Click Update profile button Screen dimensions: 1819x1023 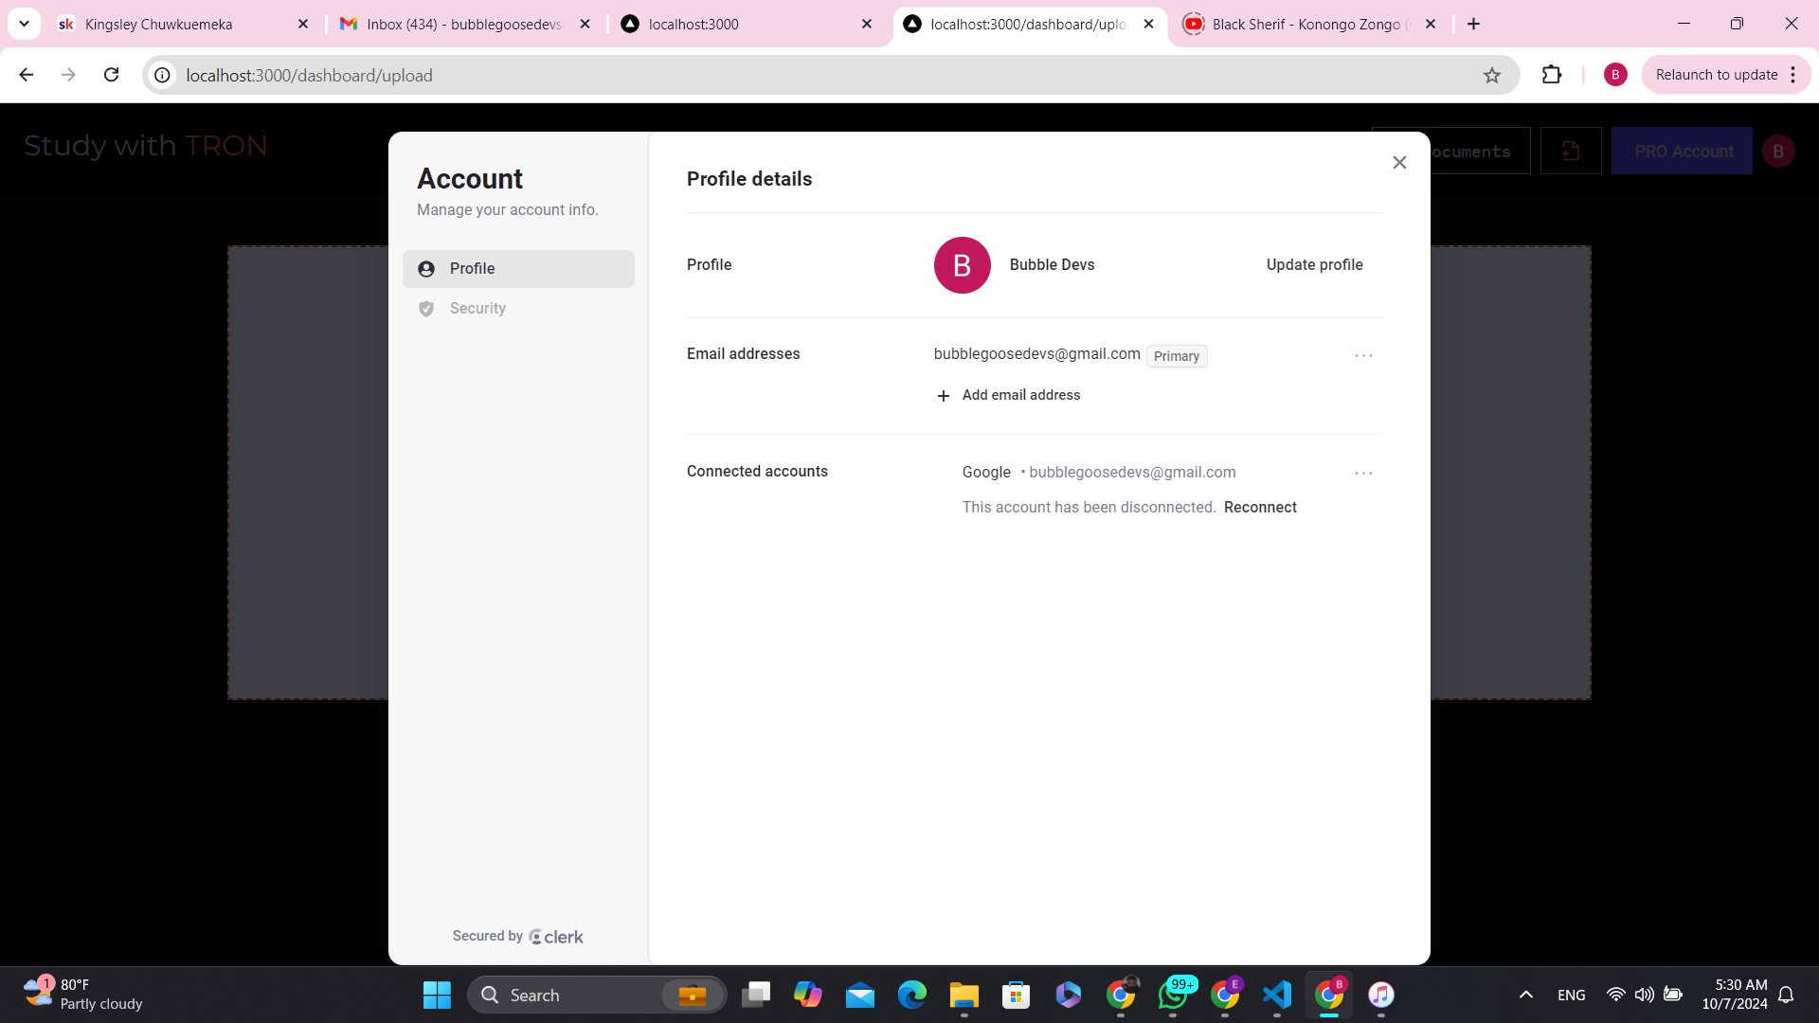pos(1314,265)
